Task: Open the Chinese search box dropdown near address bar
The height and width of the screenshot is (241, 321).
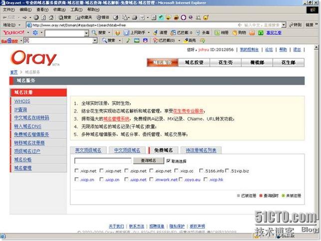Action: 284,25
